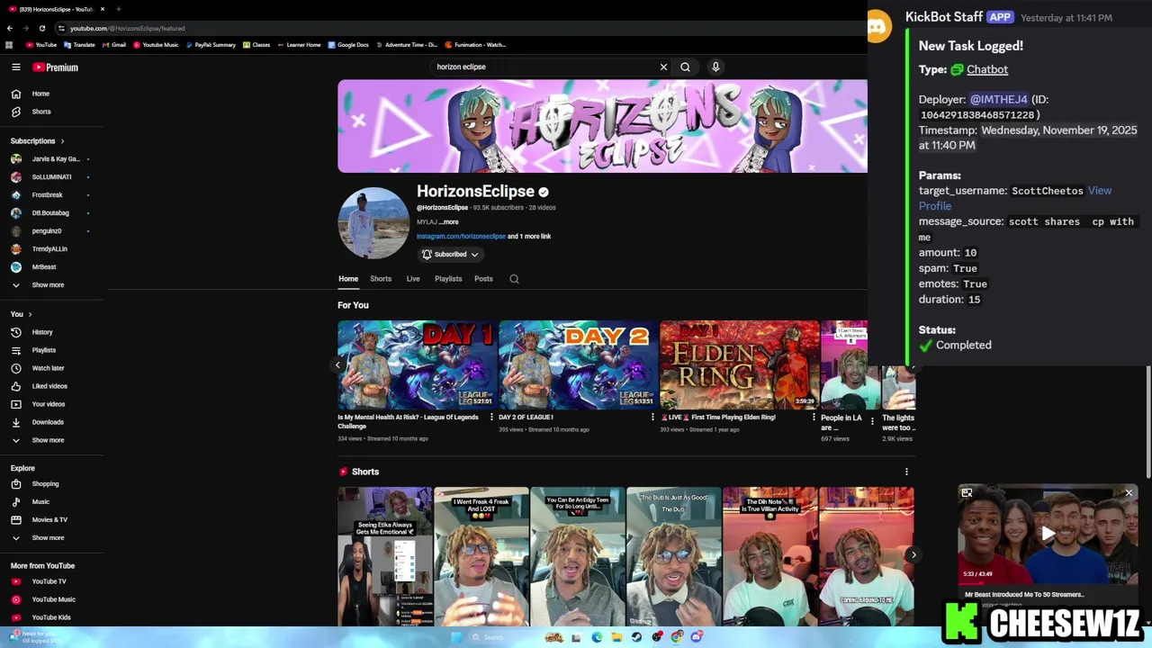Click View Profile link in Discord message
This screenshot has width=1152, height=648.
[1015, 198]
